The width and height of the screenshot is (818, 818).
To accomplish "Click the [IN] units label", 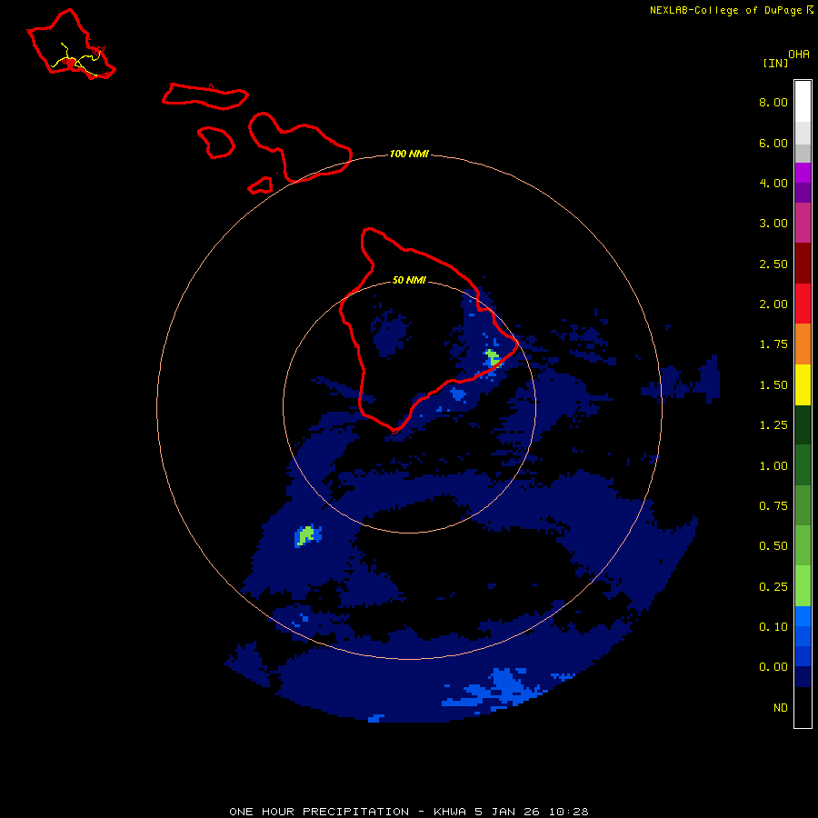I will [775, 63].
